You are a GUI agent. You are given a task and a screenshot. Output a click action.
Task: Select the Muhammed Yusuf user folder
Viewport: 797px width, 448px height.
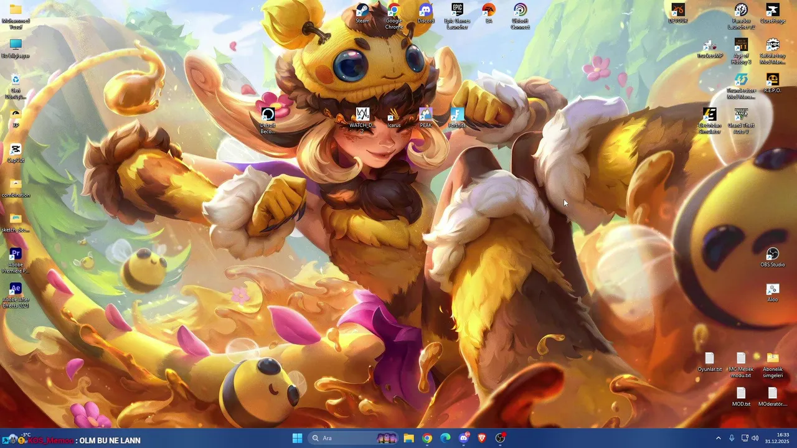point(16,17)
